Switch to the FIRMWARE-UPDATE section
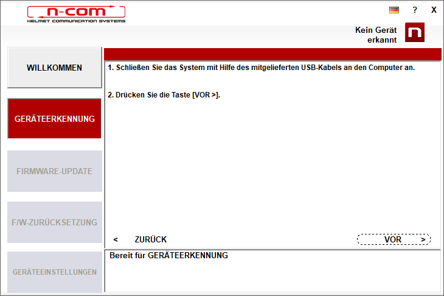Viewport: 444px width, 296px height. [55, 171]
